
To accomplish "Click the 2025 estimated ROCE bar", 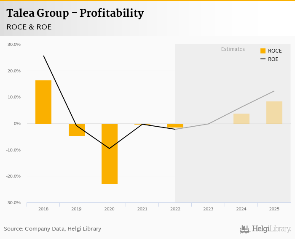I will click(274, 112).
